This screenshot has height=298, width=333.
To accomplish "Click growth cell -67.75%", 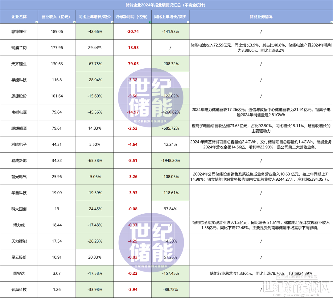I will pos(95,64).
